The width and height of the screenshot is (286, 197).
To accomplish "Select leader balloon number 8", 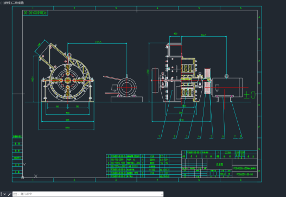I will coord(240,136).
